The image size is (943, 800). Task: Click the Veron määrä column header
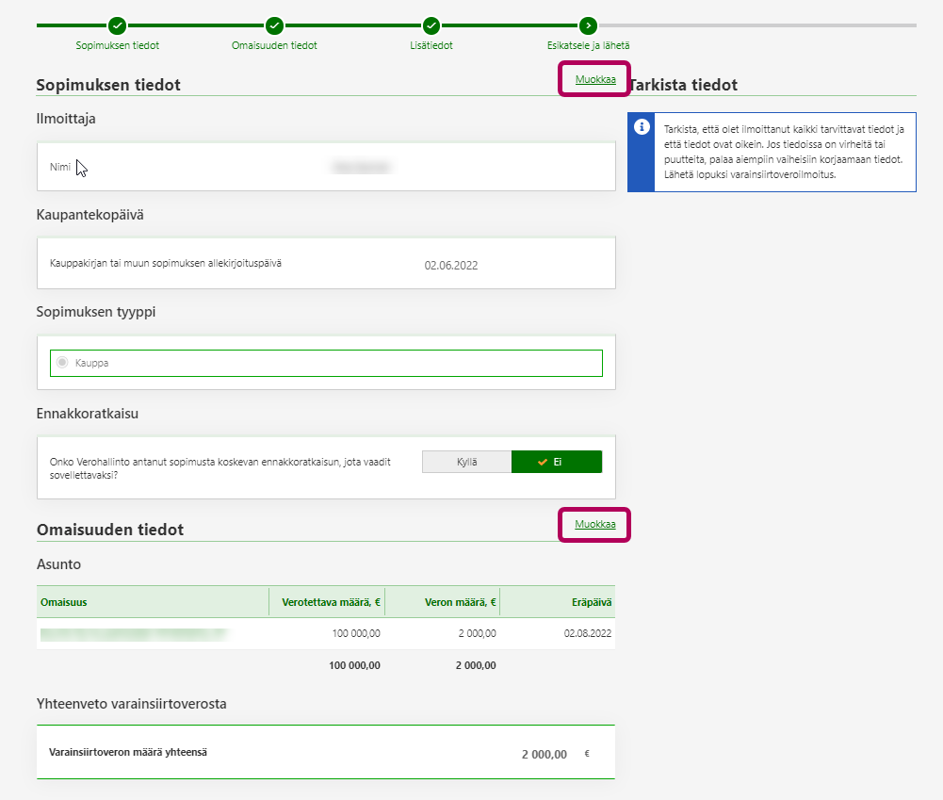coord(460,602)
